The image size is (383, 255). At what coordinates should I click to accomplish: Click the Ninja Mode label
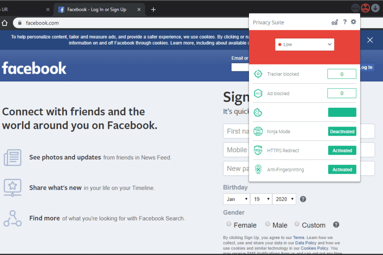coord(278,132)
